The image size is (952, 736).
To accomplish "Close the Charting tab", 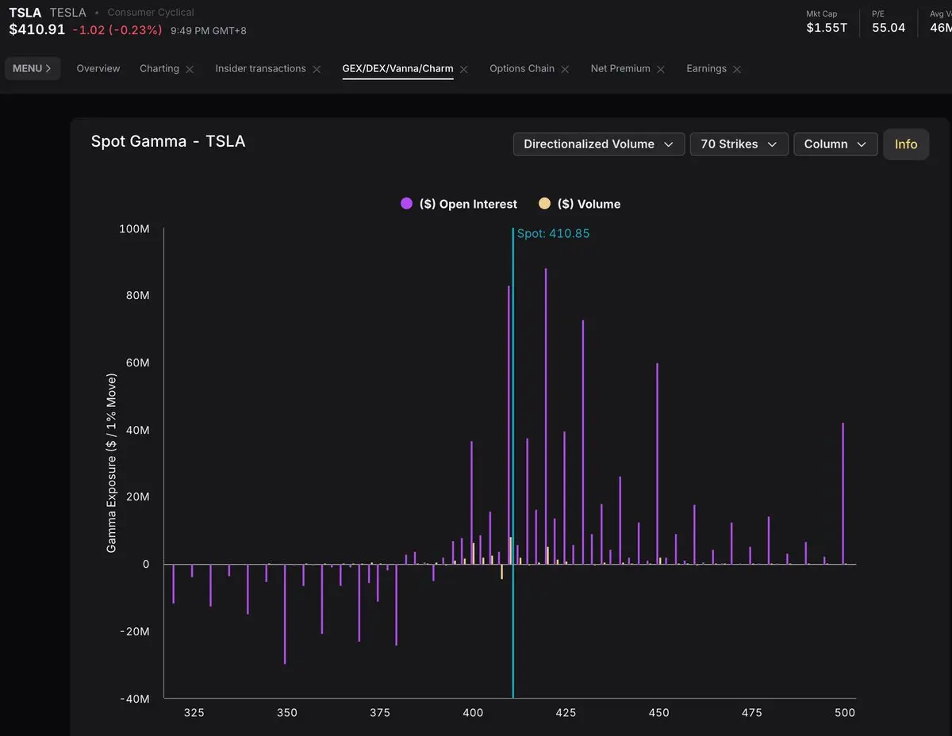I will tap(190, 70).
